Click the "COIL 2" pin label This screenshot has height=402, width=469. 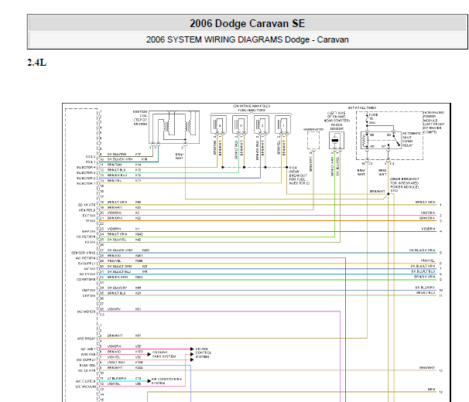[x=91, y=157]
